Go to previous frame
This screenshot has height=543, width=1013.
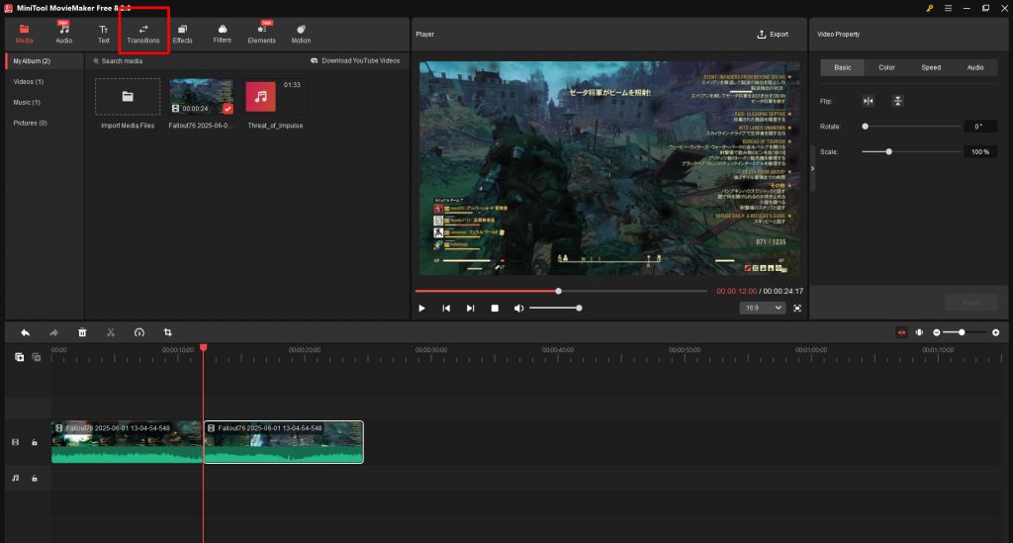446,309
